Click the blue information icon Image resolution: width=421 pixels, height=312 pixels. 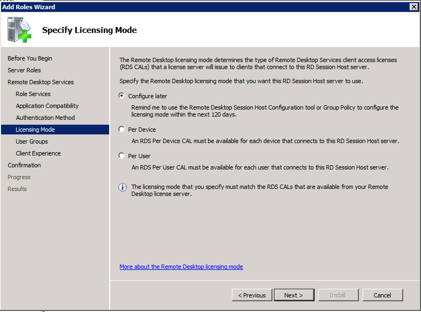point(123,187)
